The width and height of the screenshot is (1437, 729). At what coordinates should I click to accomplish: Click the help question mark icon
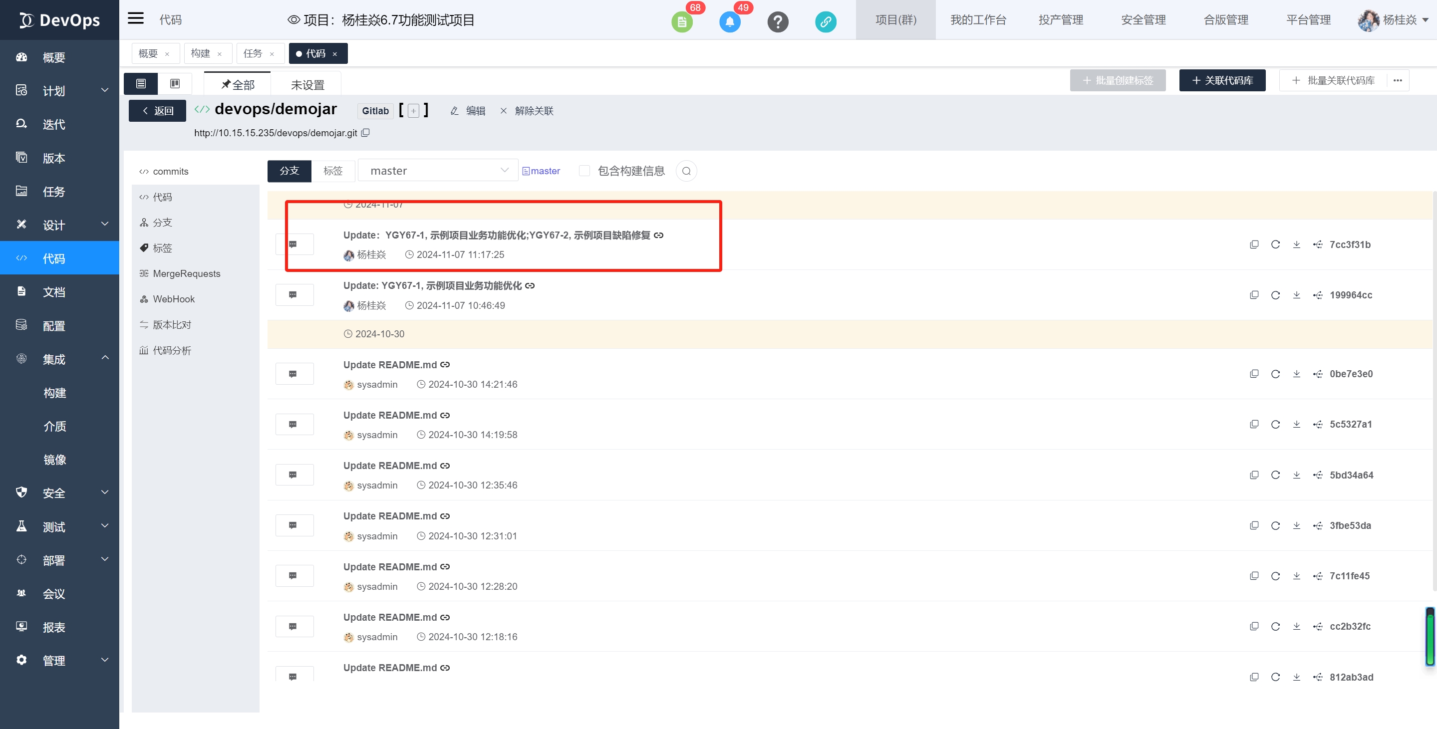(777, 22)
